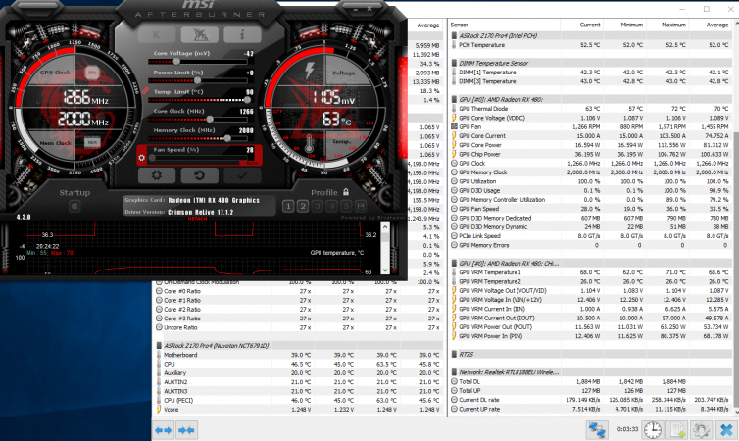The width and height of the screenshot is (739, 441).
Task: Click the reset to defaults button
Action: point(201,174)
